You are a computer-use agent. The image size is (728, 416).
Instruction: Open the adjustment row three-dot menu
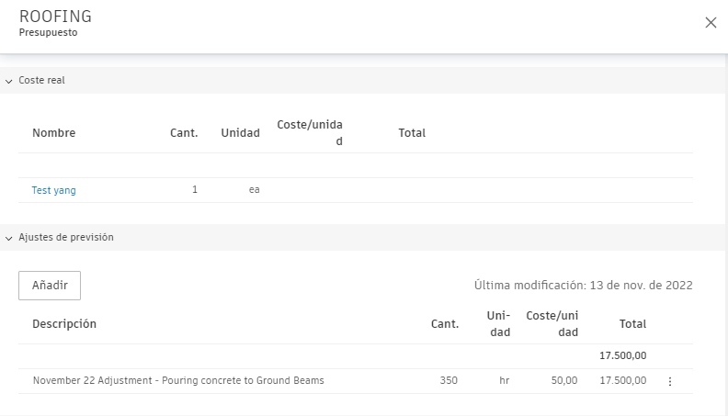point(669,381)
